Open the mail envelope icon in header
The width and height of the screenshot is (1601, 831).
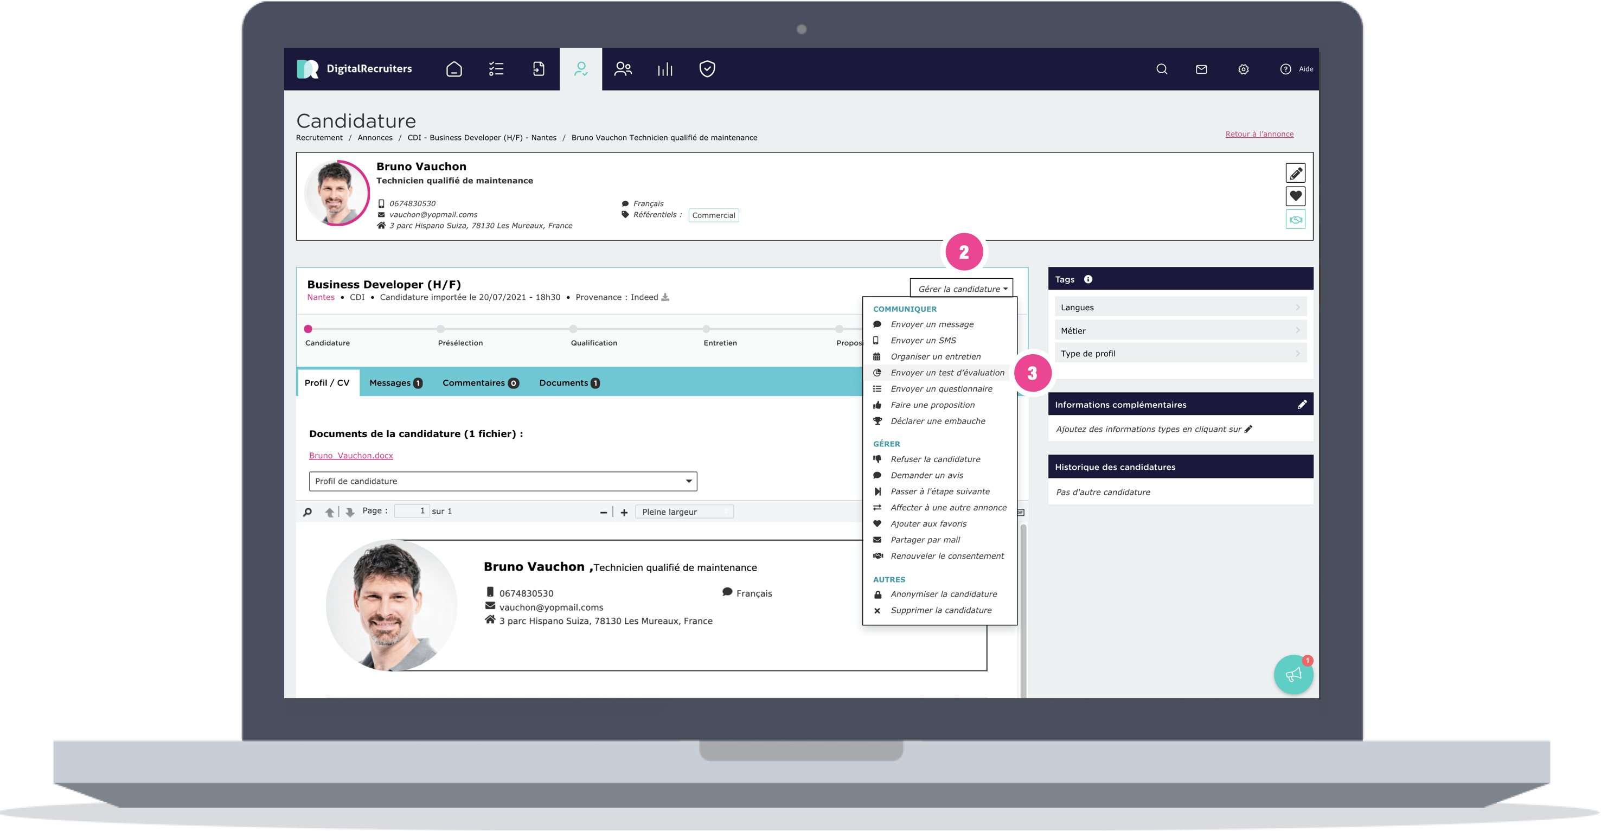[1201, 69]
